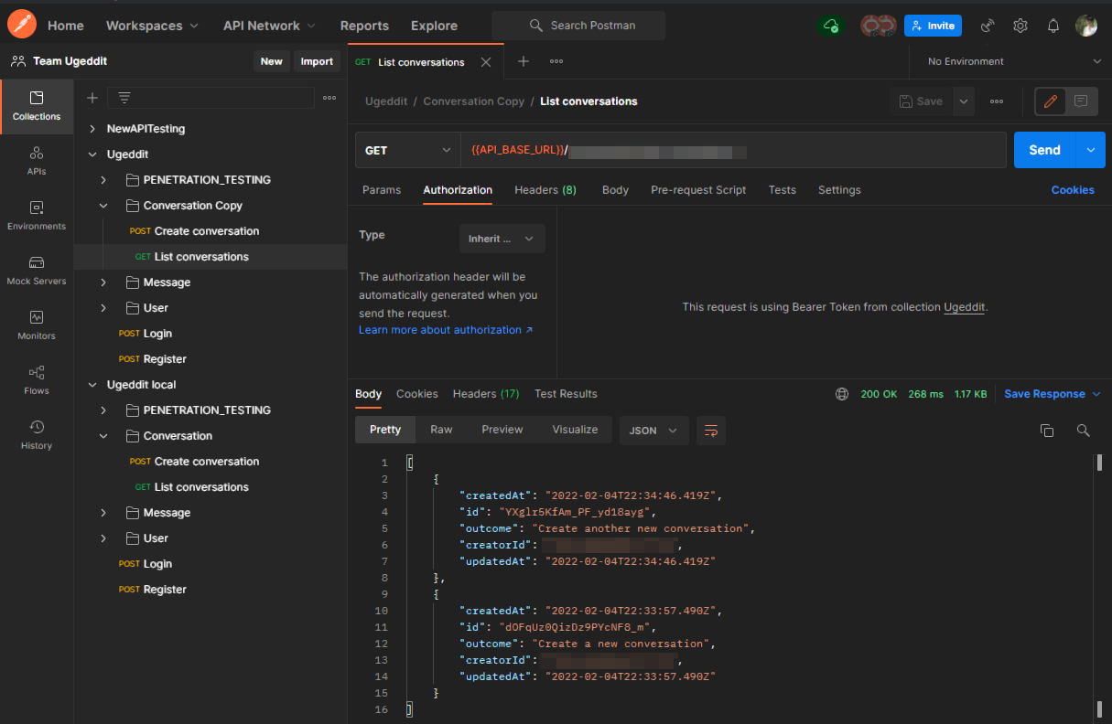Go to the Home menu
The height and width of the screenshot is (724, 1112).
(66, 26)
